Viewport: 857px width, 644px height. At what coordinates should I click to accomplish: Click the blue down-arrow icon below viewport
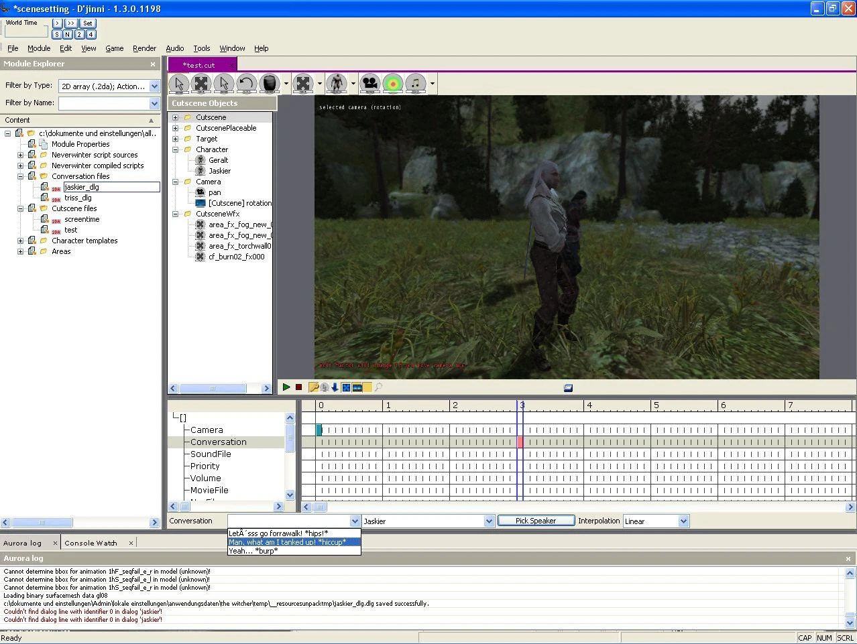coord(335,387)
